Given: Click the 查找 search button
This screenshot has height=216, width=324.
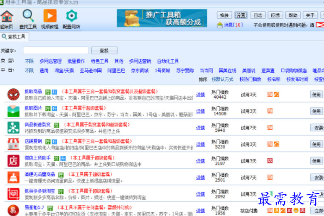Looking at the screenshot, I should (104, 50).
